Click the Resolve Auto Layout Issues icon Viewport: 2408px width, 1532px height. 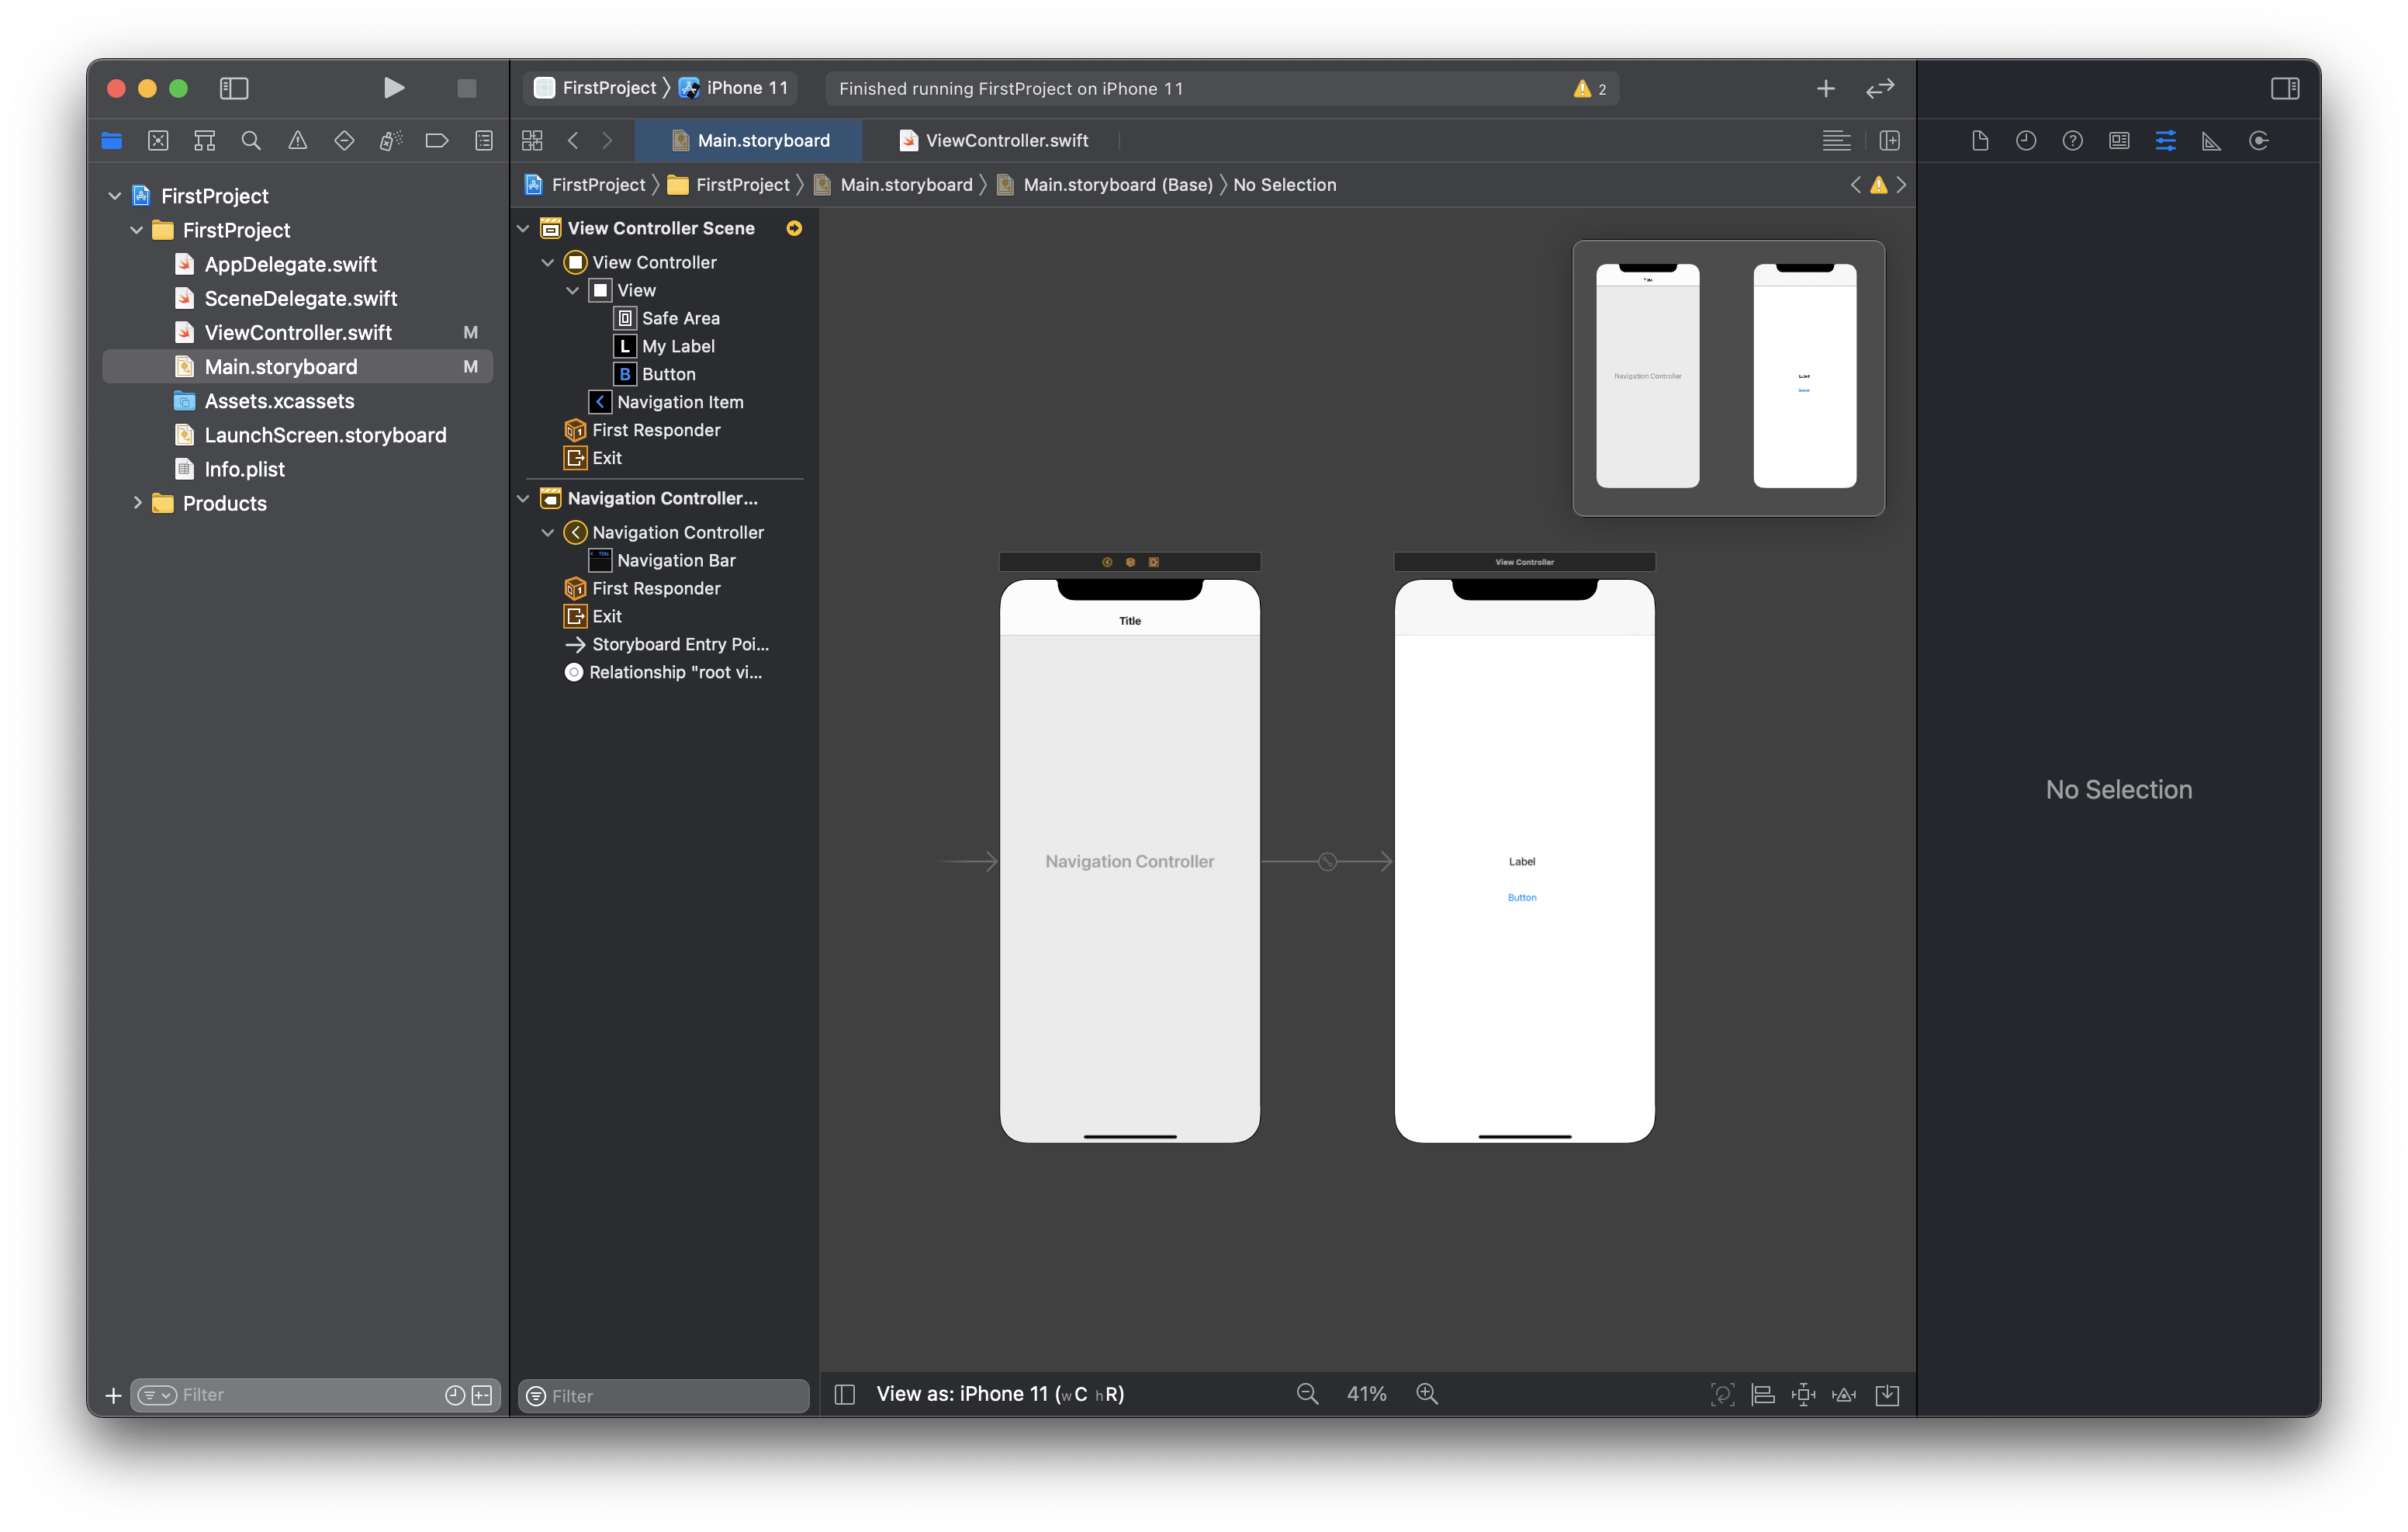(1843, 1394)
